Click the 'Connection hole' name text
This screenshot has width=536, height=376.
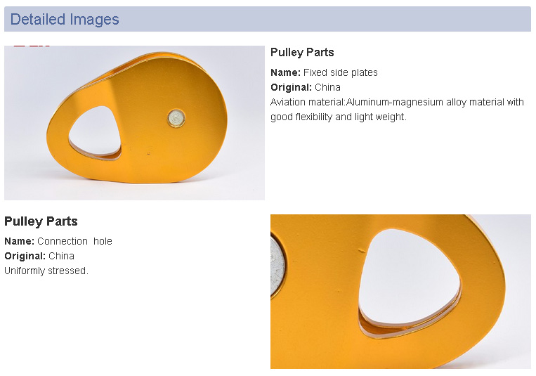(x=74, y=241)
